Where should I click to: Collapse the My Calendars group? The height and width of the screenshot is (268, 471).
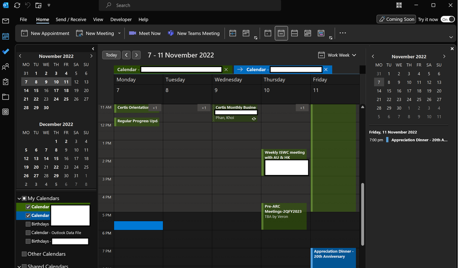19,199
